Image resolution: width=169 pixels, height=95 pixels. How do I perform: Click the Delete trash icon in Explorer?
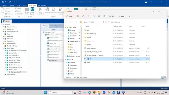[x=104, y=16]
